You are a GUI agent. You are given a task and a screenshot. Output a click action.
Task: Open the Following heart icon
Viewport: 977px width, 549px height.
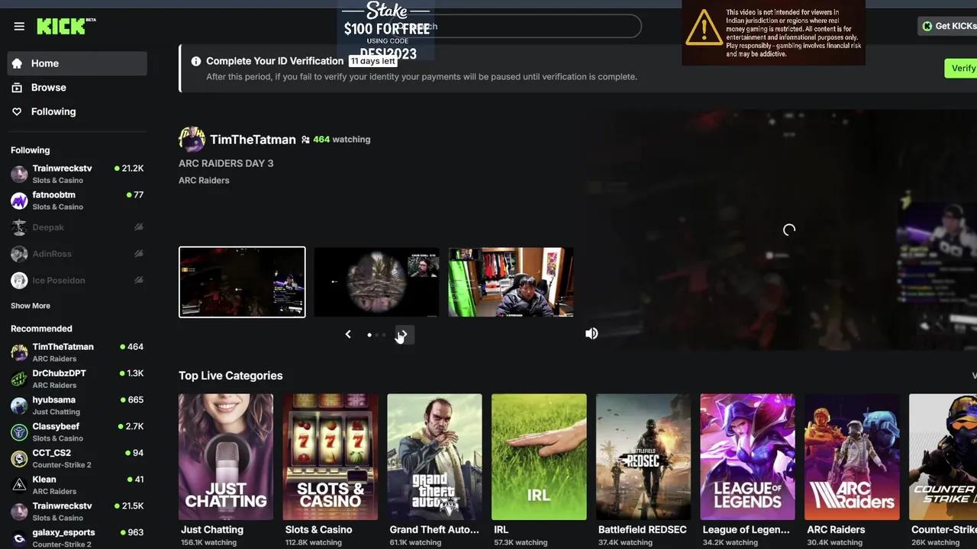pyautogui.click(x=17, y=111)
